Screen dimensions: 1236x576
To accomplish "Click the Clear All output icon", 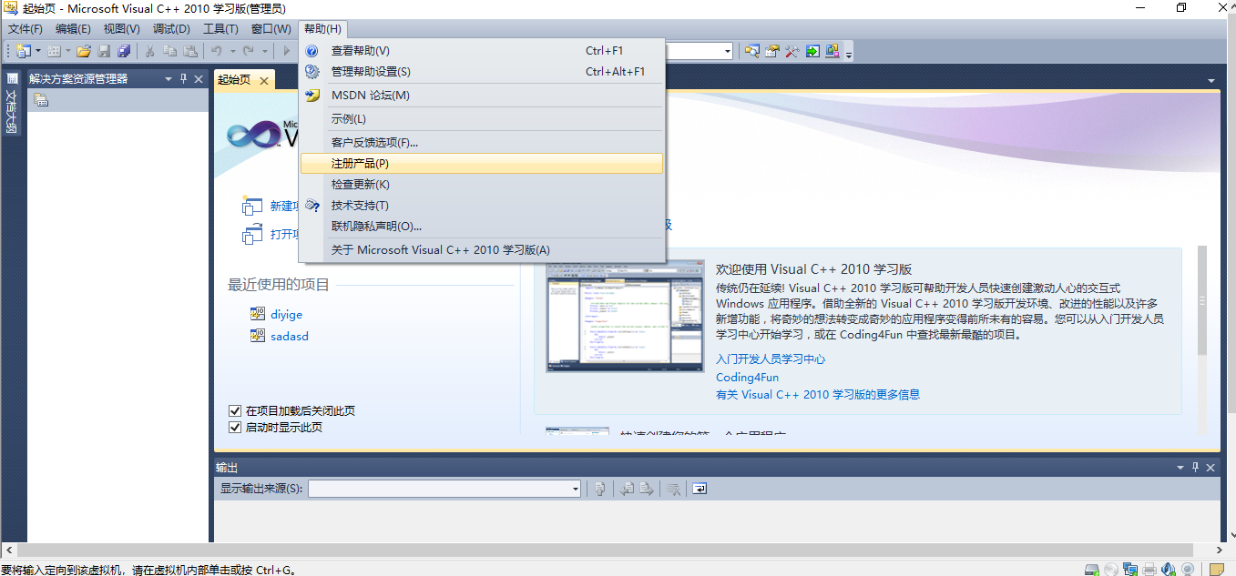I will (673, 489).
